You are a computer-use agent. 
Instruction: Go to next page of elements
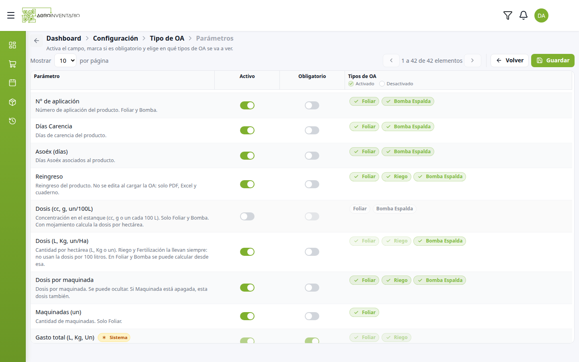pyautogui.click(x=472, y=60)
